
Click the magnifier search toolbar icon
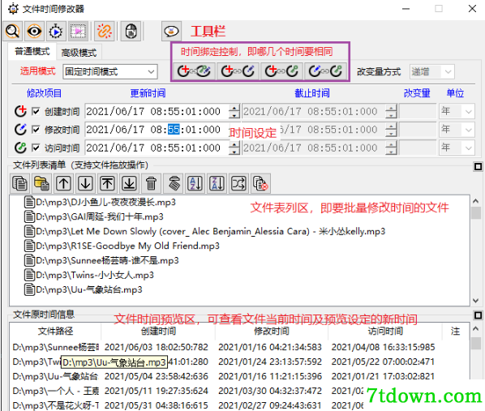click(12, 31)
